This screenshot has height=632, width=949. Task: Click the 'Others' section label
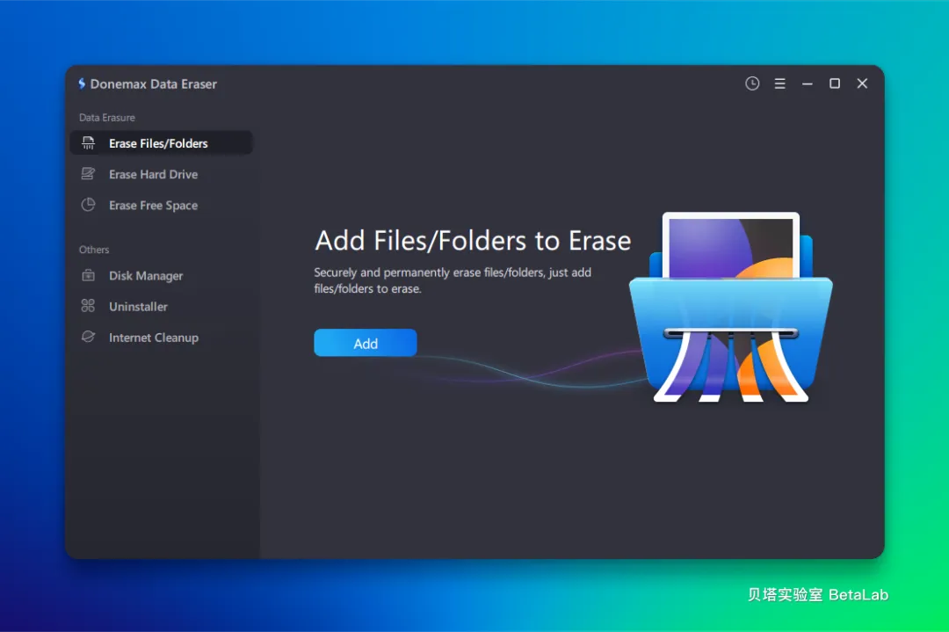pos(94,250)
